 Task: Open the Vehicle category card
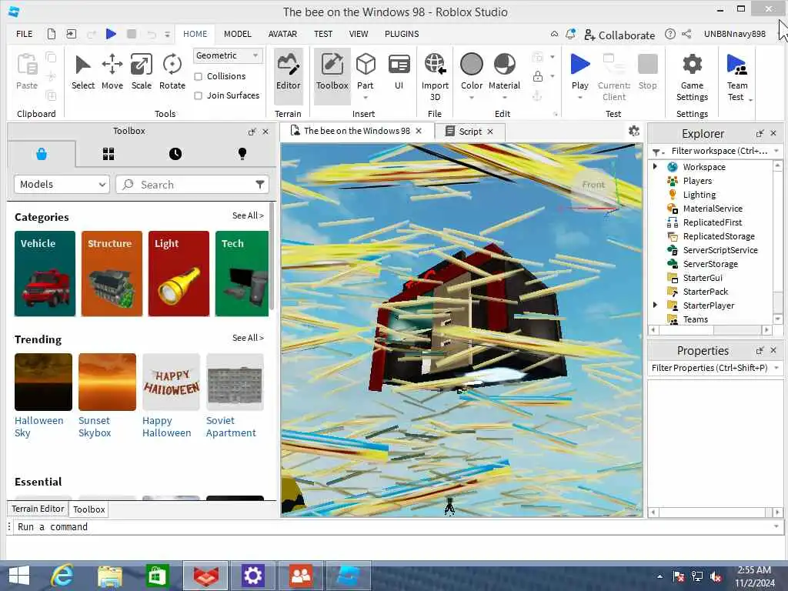pos(45,273)
